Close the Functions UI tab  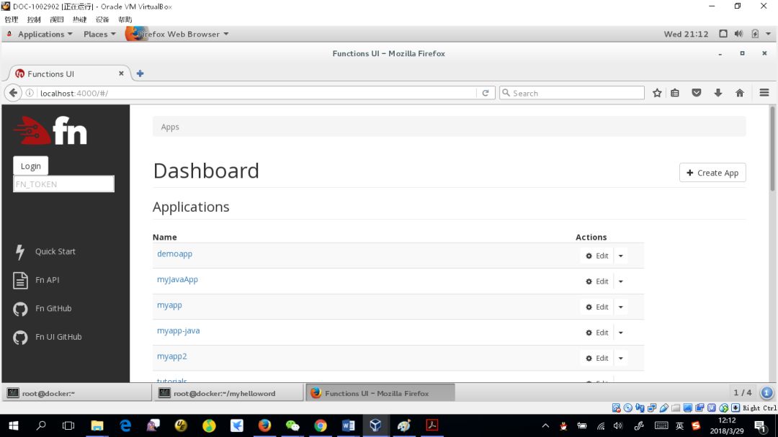click(121, 73)
